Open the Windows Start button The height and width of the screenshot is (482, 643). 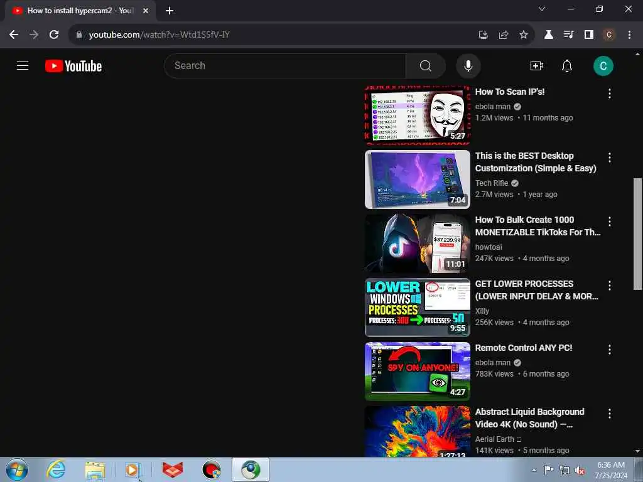(17, 469)
